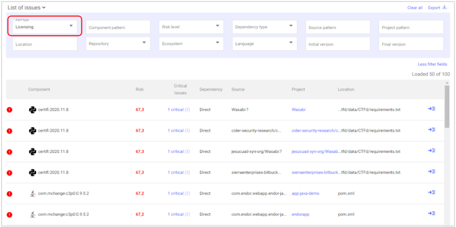Screen dimensions: 456x227
Task: Click the Dependency column header
Action: (x=211, y=89)
